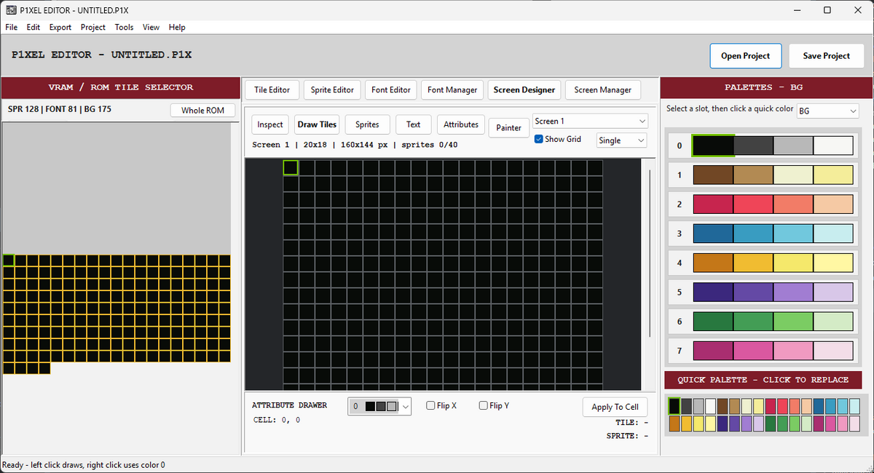Open the Export menu

point(60,27)
